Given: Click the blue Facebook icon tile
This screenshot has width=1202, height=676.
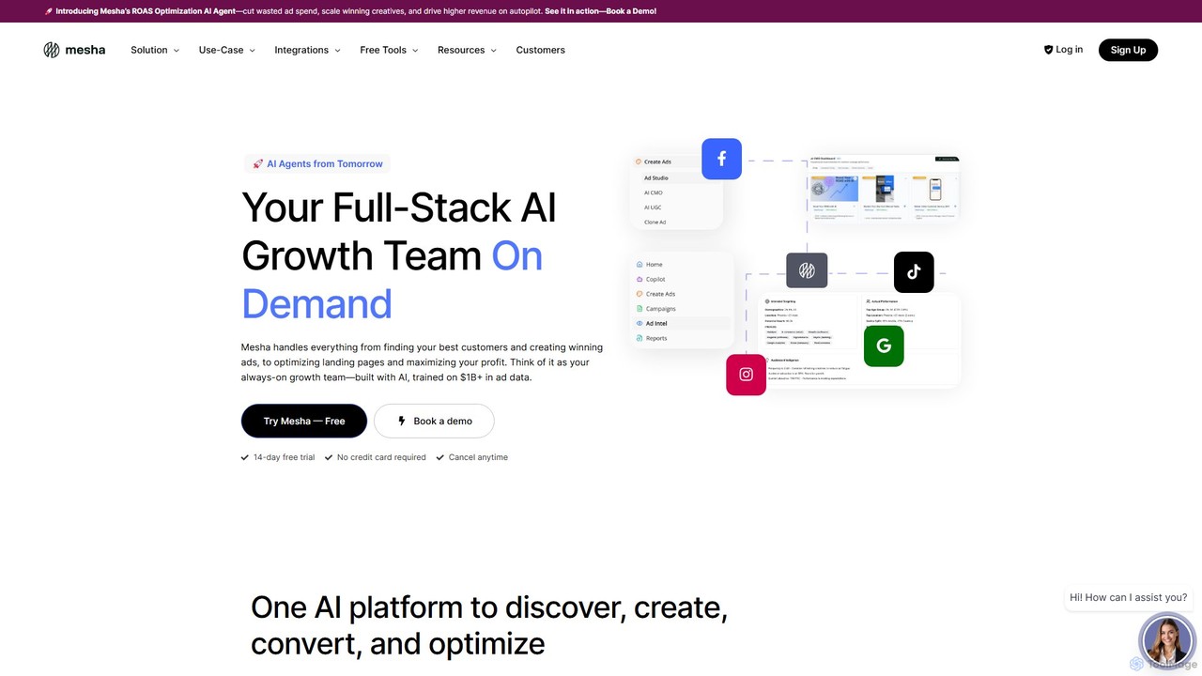Looking at the screenshot, I should (721, 159).
